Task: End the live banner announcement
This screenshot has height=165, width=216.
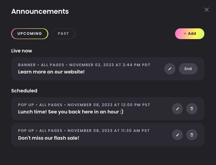Action: pyautogui.click(x=188, y=69)
